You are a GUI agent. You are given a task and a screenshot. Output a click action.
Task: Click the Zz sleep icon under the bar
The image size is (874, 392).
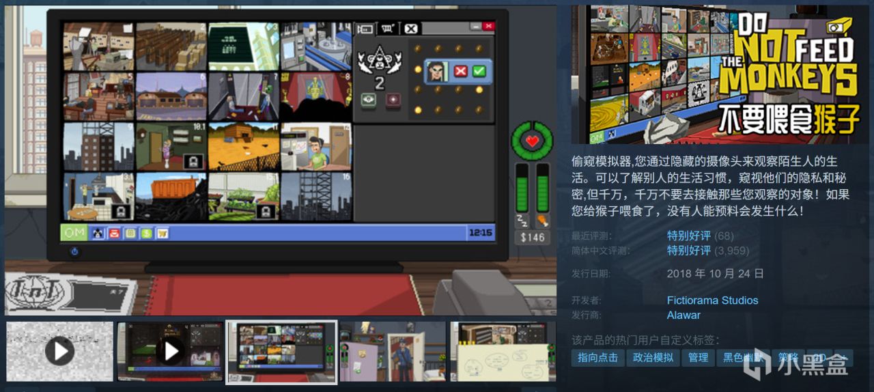[522, 221]
